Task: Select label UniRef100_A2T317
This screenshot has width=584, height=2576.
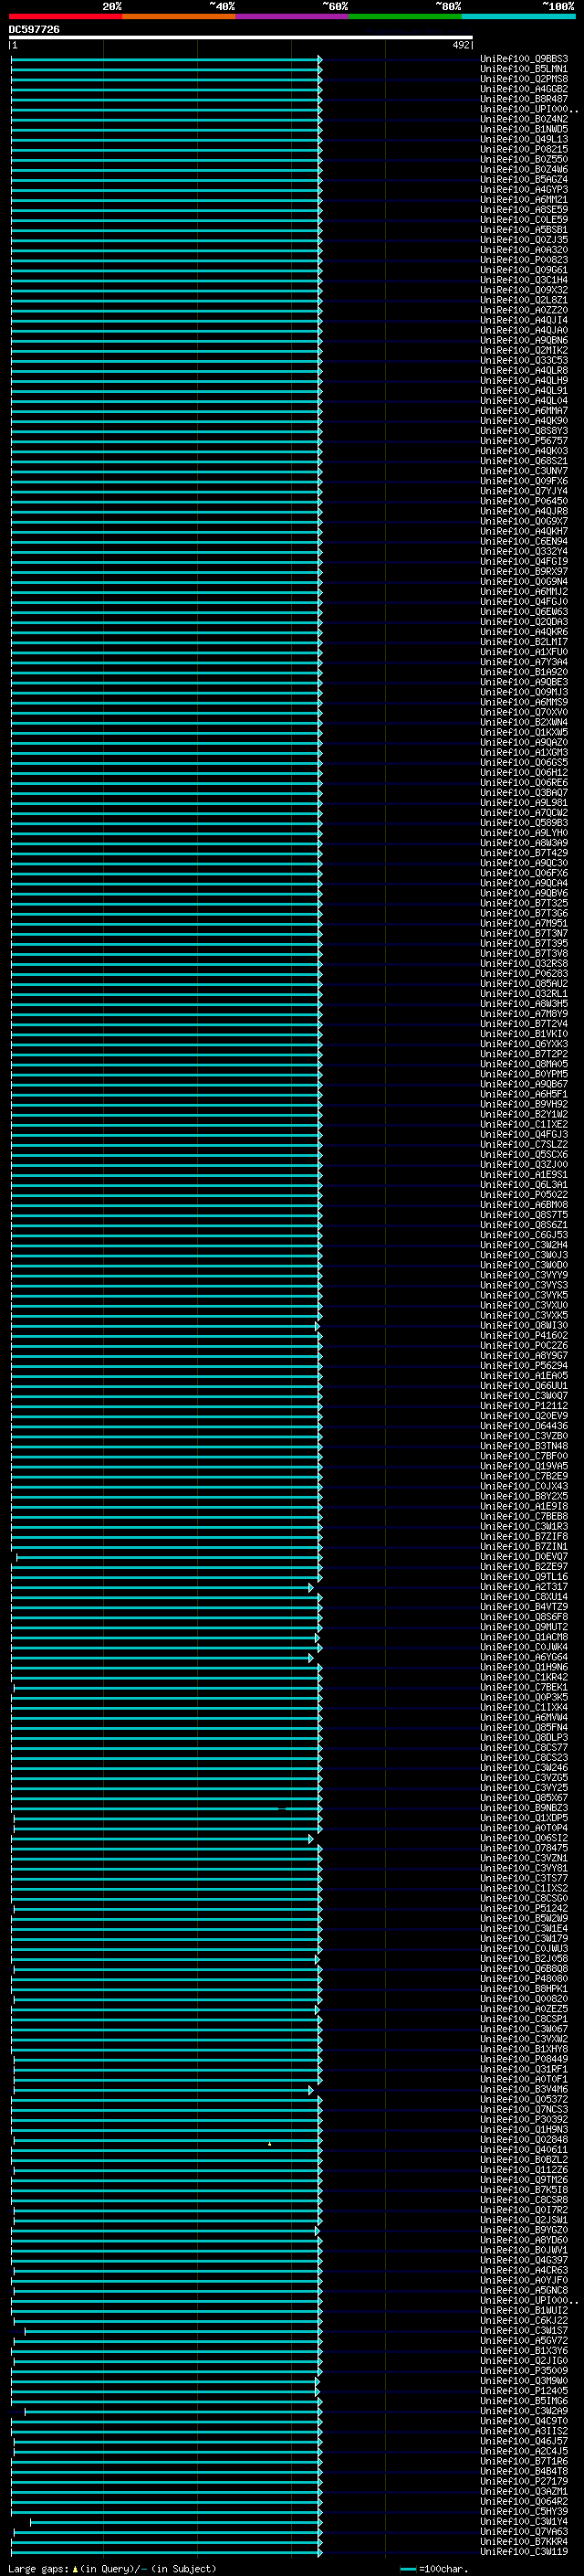Action: tap(524, 1587)
